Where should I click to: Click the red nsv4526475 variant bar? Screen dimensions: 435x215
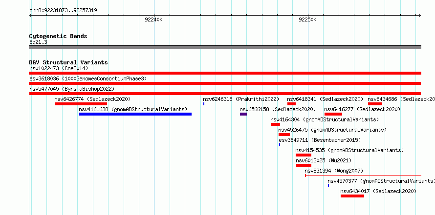point(284,135)
